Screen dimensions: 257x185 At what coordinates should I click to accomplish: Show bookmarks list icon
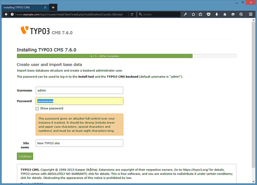pos(200,14)
